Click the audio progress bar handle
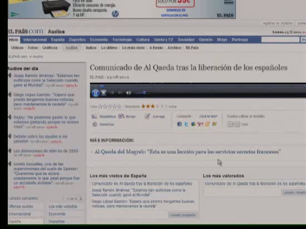306x229 pixels. tap(102, 86)
